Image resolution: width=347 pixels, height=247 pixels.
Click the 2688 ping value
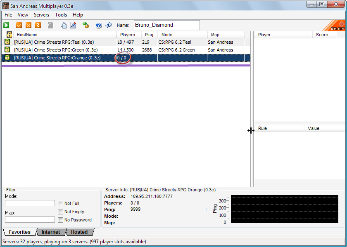click(x=147, y=50)
